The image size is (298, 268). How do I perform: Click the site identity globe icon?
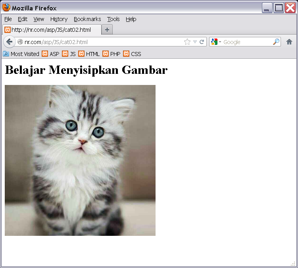click(20, 42)
